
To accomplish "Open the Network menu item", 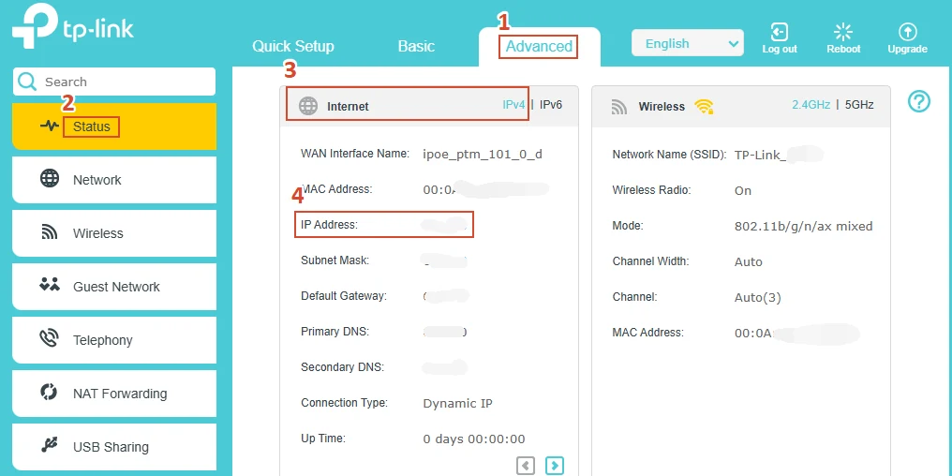I will click(x=114, y=180).
